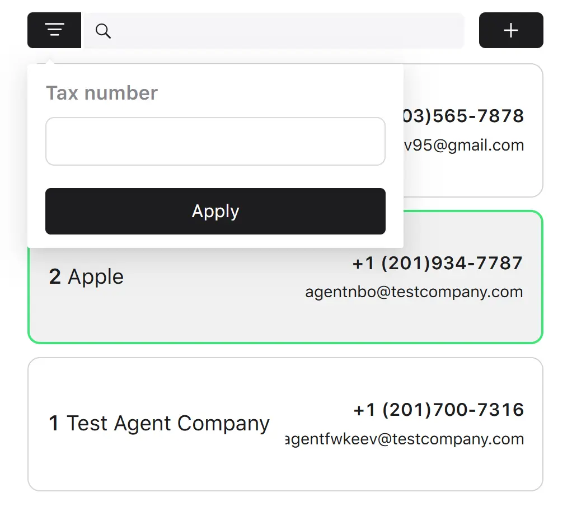Click inside the search bar field
Viewport: 572px width, 530px height.
coord(274,31)
